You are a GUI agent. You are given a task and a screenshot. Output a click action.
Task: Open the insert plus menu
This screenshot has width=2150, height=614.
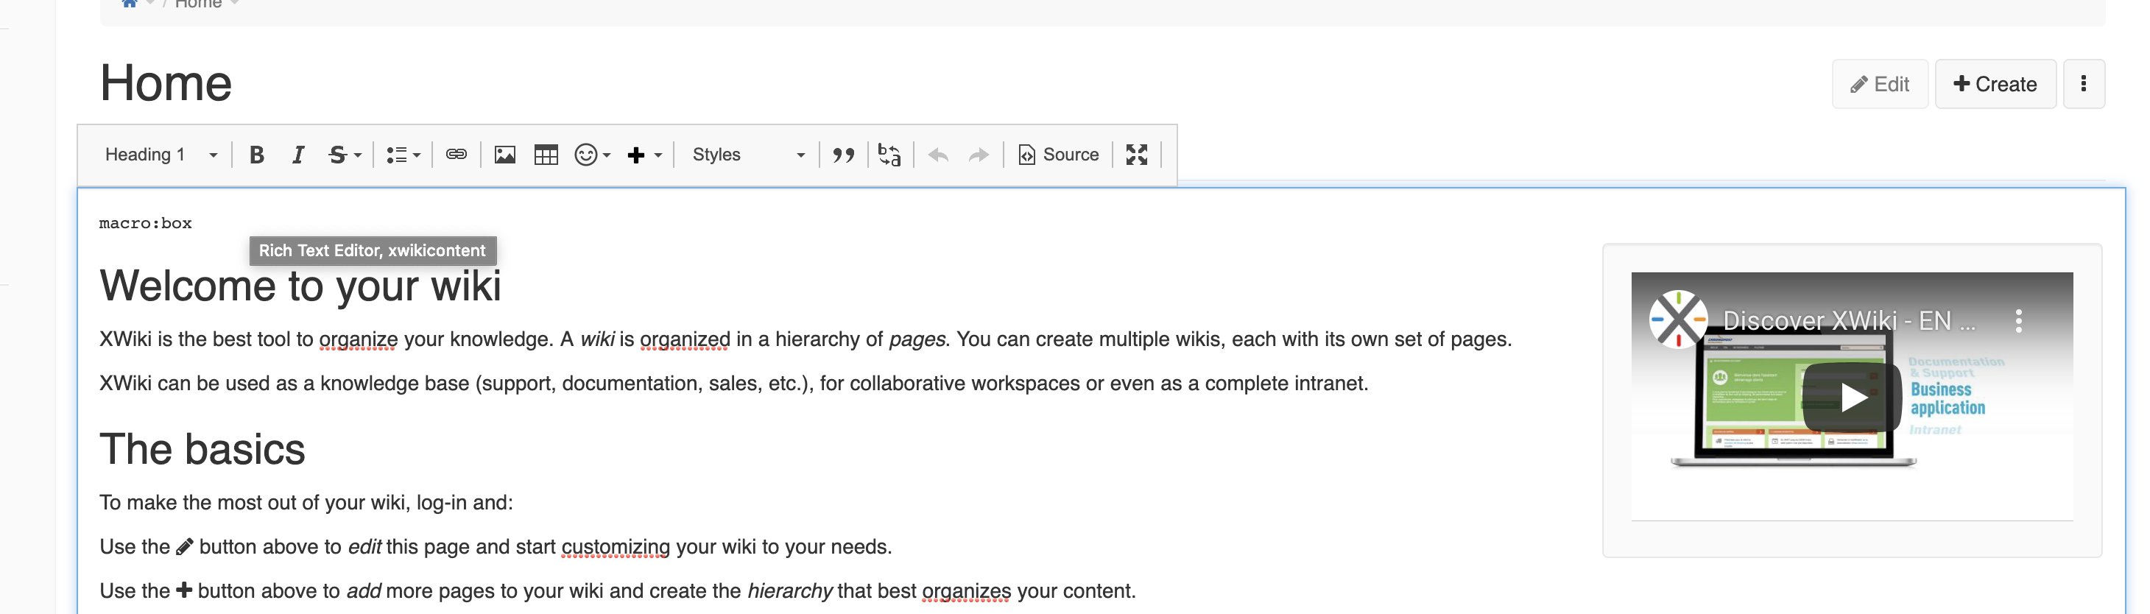pyautogui.click(x=636, y=155)
